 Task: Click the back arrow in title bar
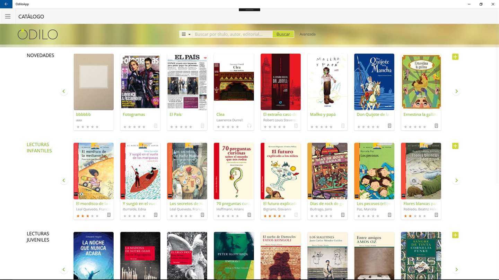(6, 4)
